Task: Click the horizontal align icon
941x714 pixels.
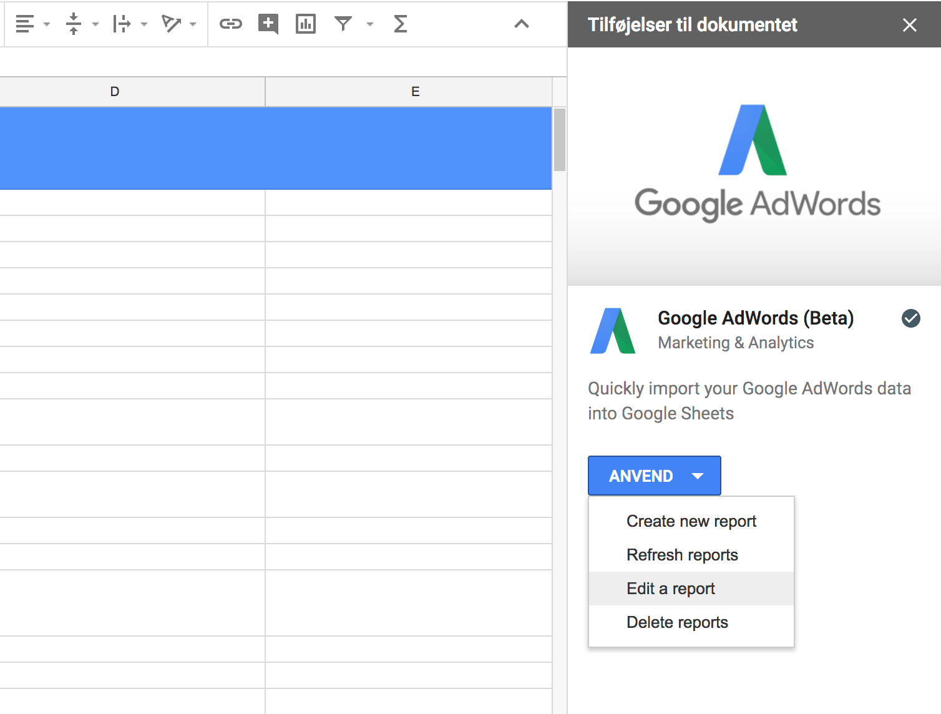Action: point(24,24)
